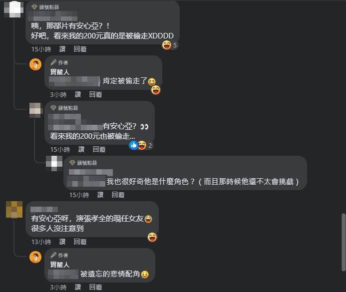This screenshot has height=292, width=346.
Task: Like the 看來我的200元也被偷走 comment
Action: point(81,149)
